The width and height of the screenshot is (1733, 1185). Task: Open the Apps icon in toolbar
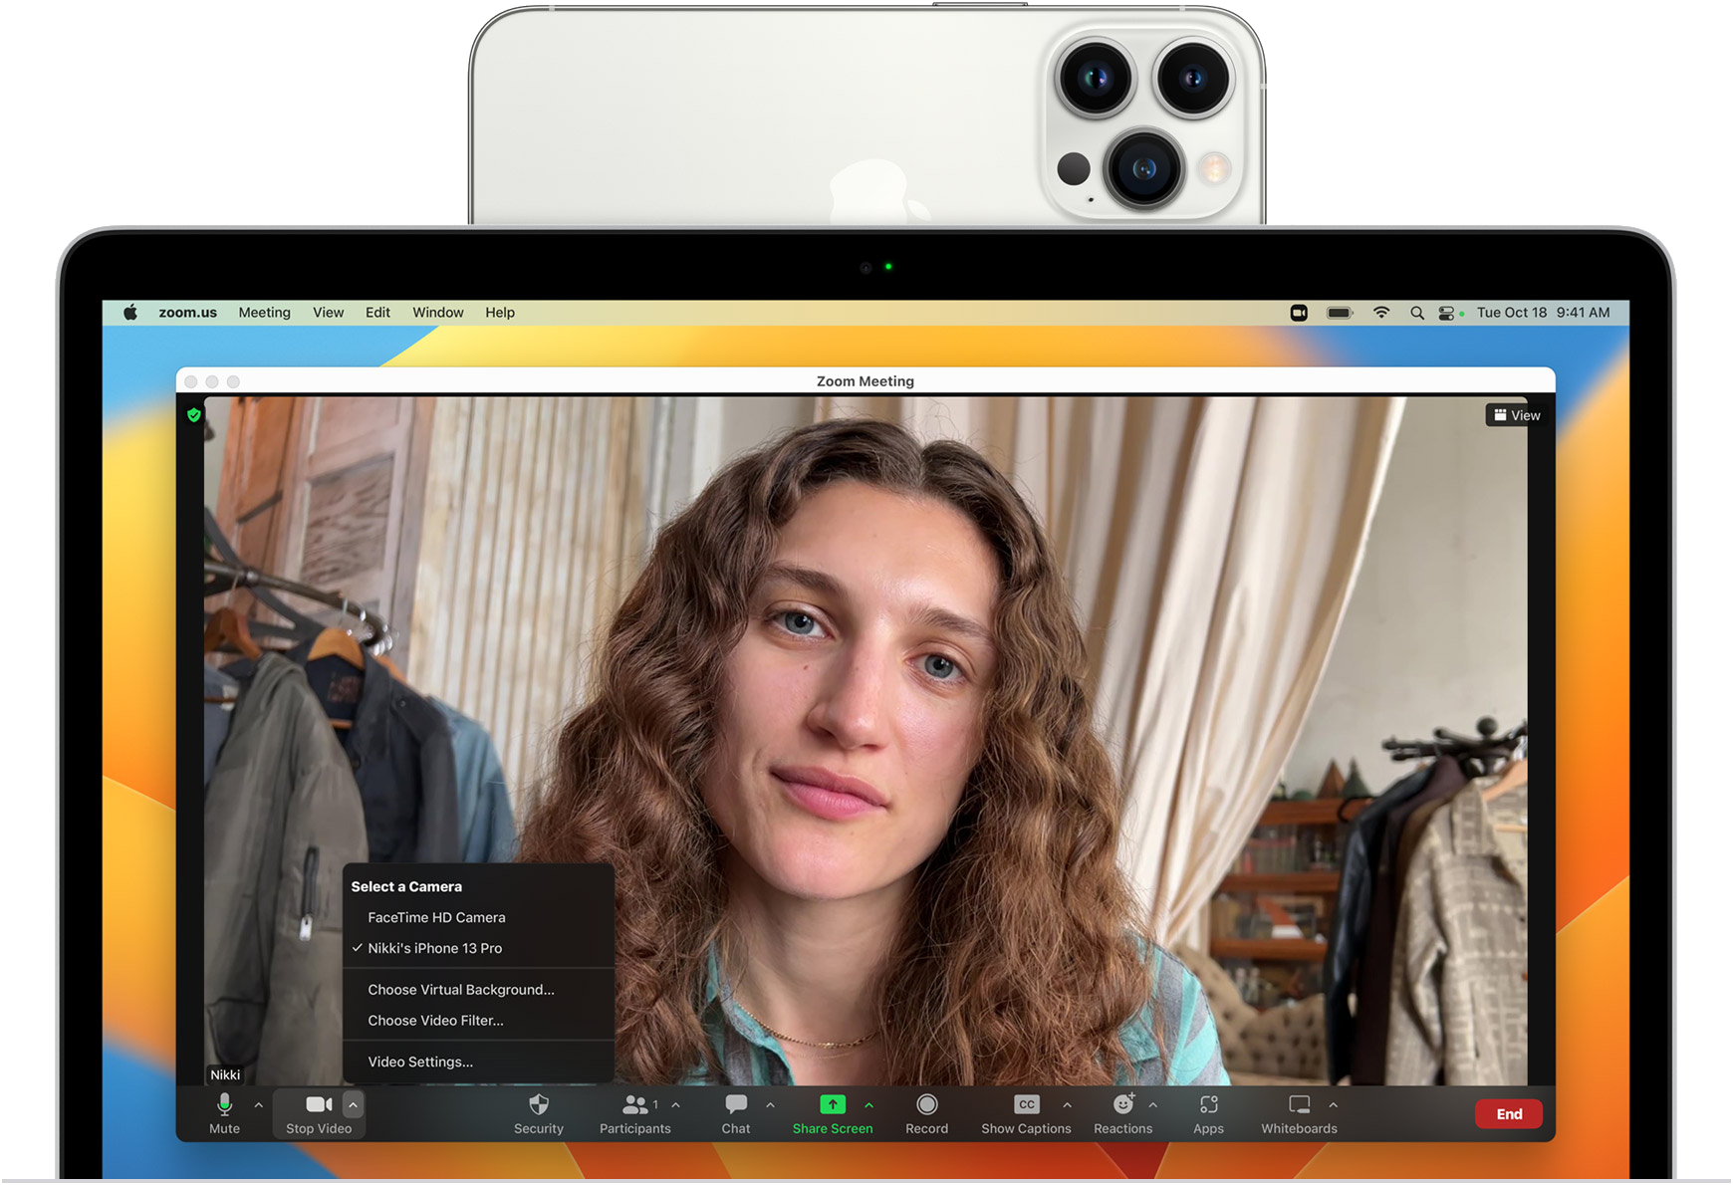point(1208,1105)
